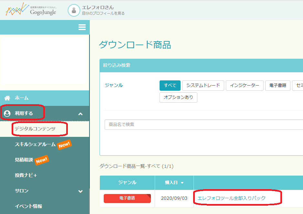Viewport: 303px width, 214px height.
Task: Open エレフォロツール全部入りパック product link
Action: (232, 198)
